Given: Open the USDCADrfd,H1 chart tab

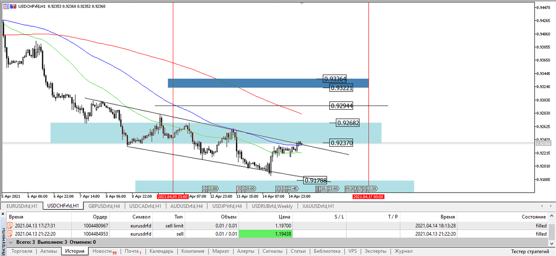Looking at the screenshot, I should tap(145, 206).
